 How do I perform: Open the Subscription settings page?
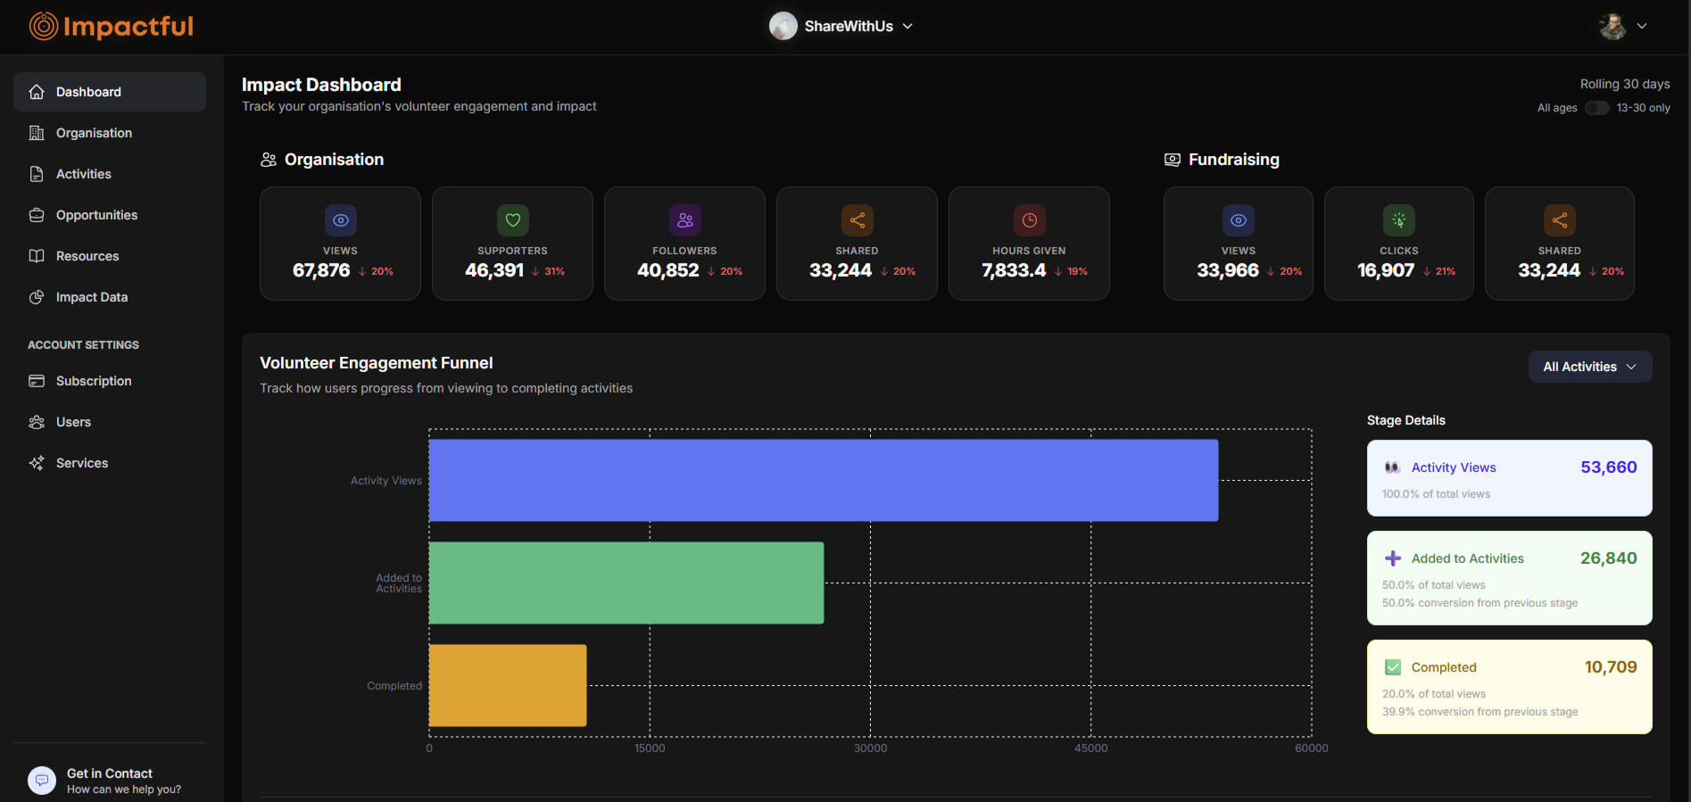pos(94,381)
